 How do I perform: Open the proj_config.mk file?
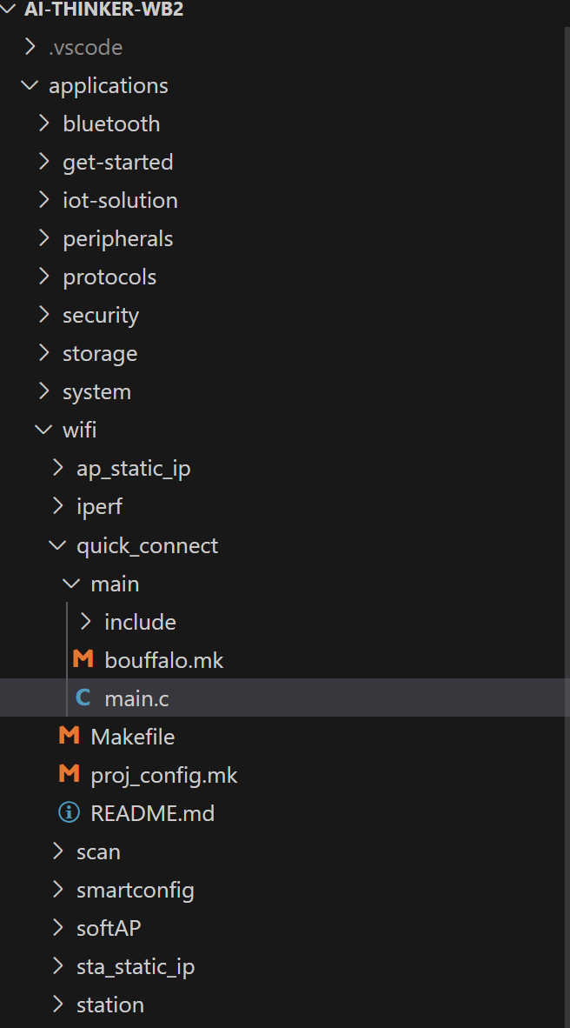[x=164, y=775]
